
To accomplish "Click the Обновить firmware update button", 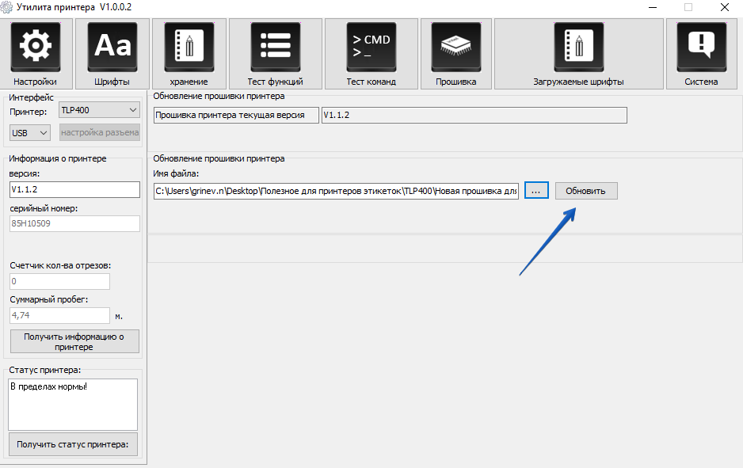I will pyautogui.click(x=585, y=191).
